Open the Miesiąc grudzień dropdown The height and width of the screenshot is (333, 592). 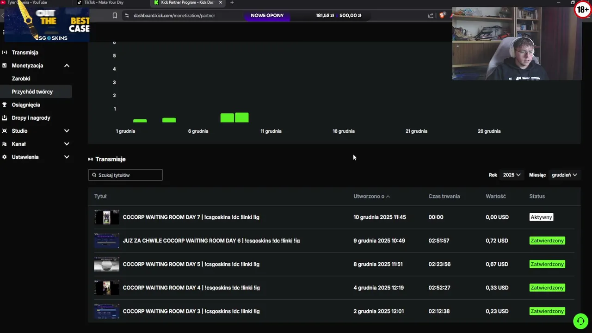[564, 175]
